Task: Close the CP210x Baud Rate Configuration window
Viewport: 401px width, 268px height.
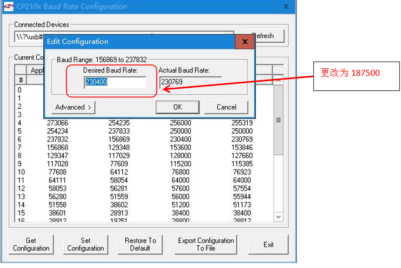Action: (286, 6)
